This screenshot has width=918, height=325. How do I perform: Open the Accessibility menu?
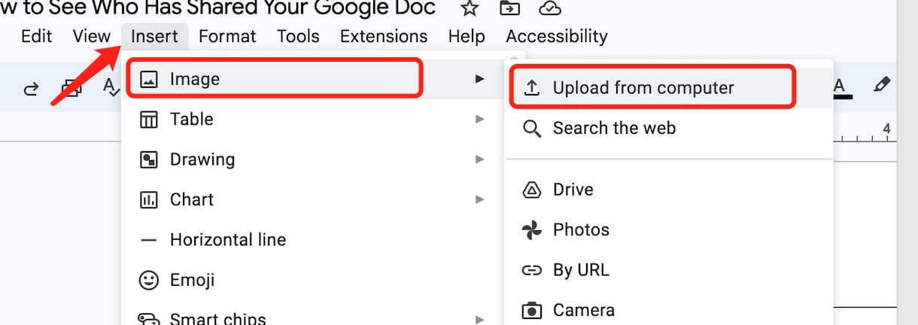(x=557, y=36)
